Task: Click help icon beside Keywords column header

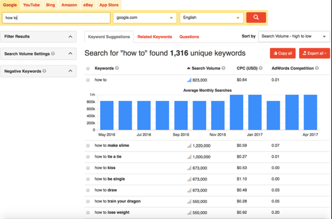Action: [117, 68]
